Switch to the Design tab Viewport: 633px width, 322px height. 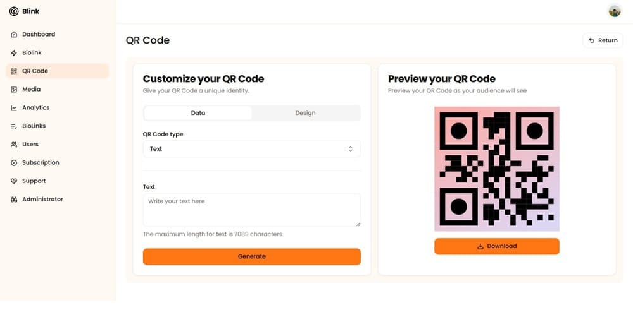click(305, 113)
